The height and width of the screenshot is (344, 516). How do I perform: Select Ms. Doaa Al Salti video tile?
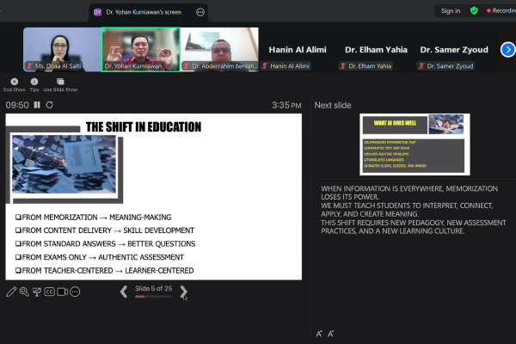click(62, 50)
